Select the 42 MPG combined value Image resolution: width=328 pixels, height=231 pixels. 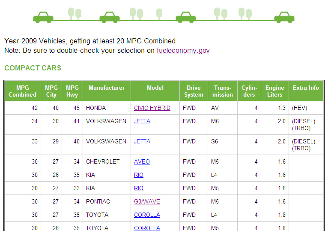click(35, 108)
